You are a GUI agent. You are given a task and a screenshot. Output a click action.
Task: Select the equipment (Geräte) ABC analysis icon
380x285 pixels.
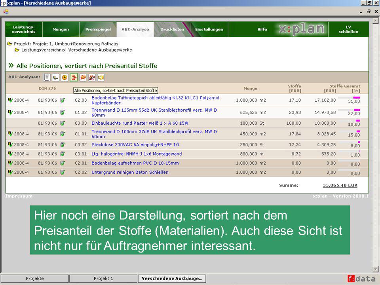coord(83,77)
